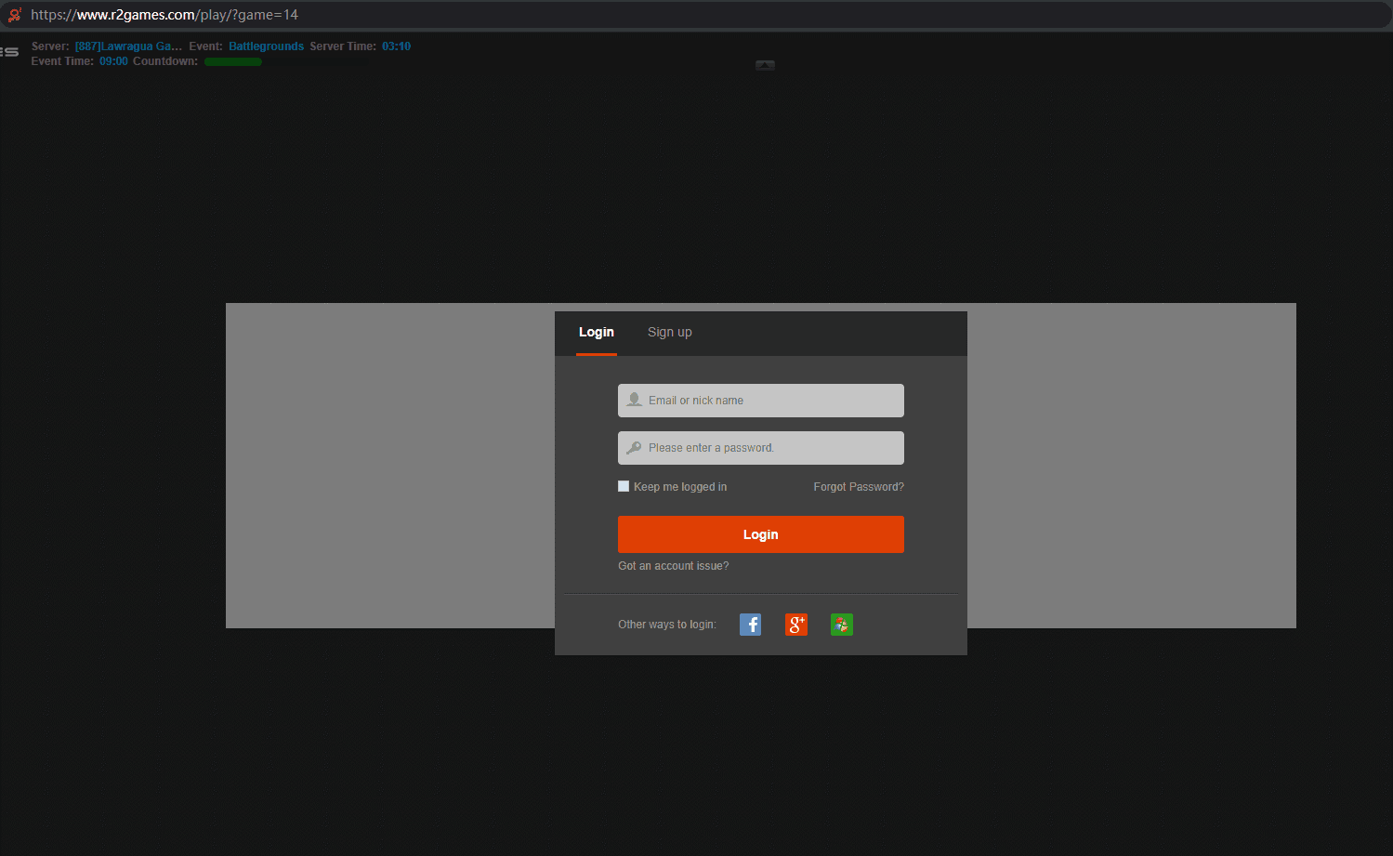Screen dimensions: 1393x856
Task: Select the Login tab
Action: (597, 332)
